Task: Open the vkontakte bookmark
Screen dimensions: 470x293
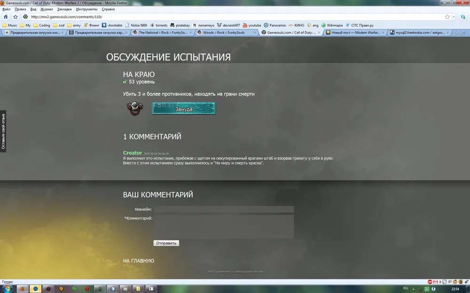Action: [112, 25]
